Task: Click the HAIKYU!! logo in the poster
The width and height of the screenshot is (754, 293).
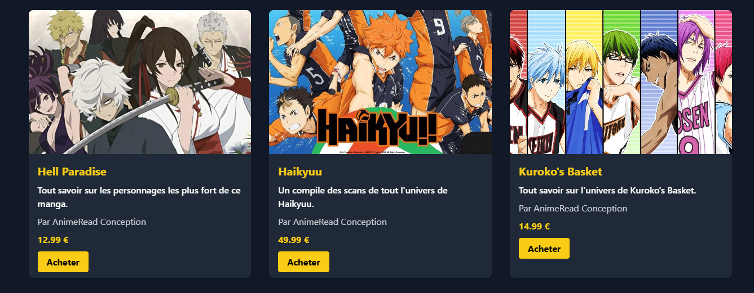Action: click(377, 128)
